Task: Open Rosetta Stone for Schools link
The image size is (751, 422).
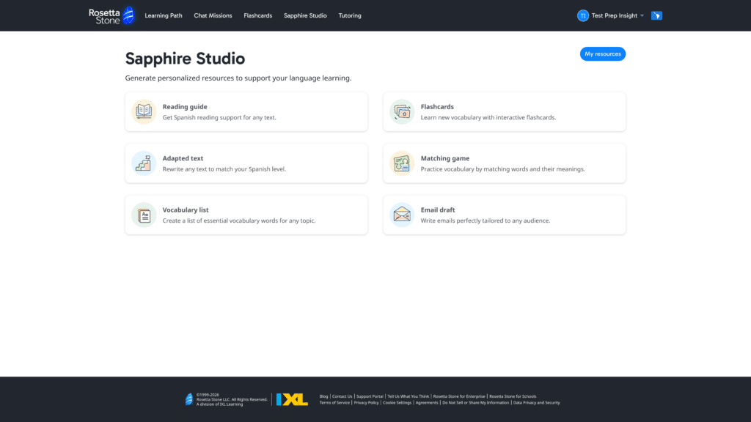Action: tap(513, 396)
